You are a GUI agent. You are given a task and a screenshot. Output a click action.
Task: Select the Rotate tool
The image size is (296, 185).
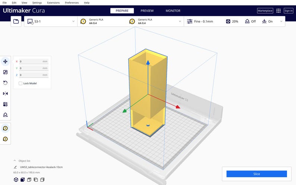coord(5,83)
